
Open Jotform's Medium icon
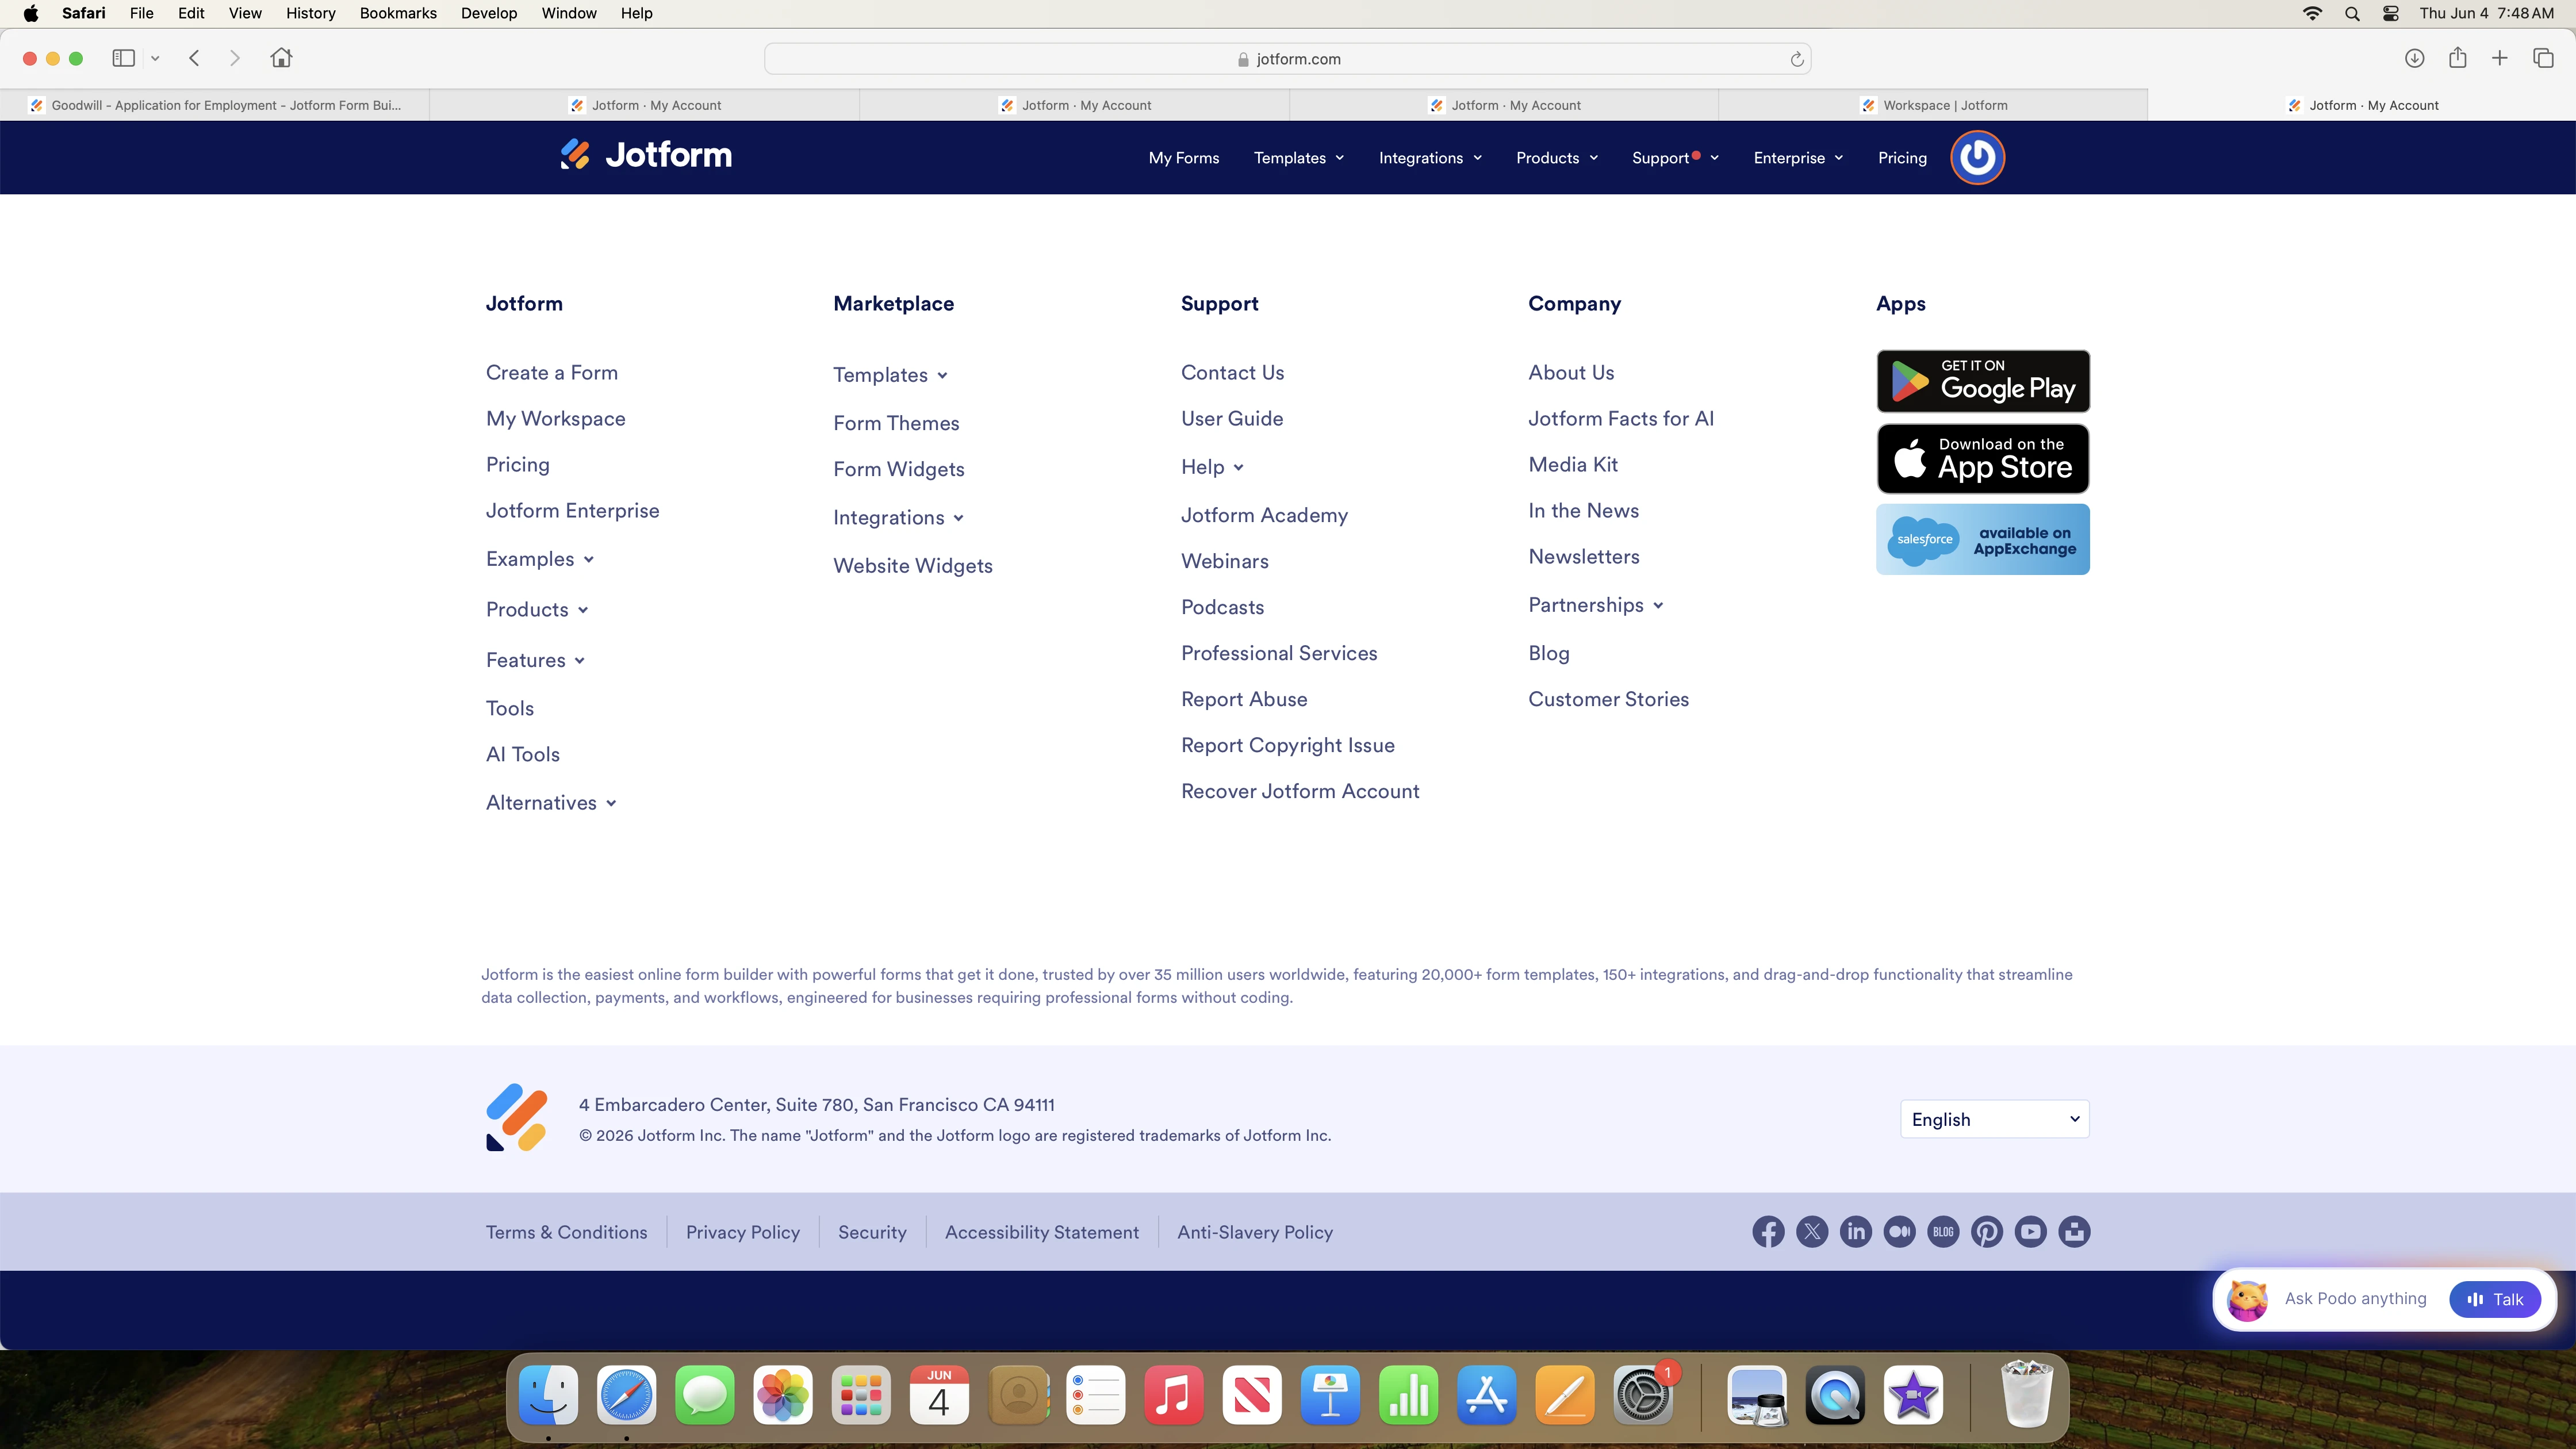pyautogui.click(x=1899, y=1232)
